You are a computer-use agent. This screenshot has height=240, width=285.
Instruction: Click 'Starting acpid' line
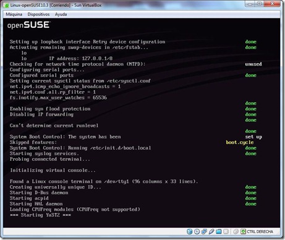pos(29,199)
